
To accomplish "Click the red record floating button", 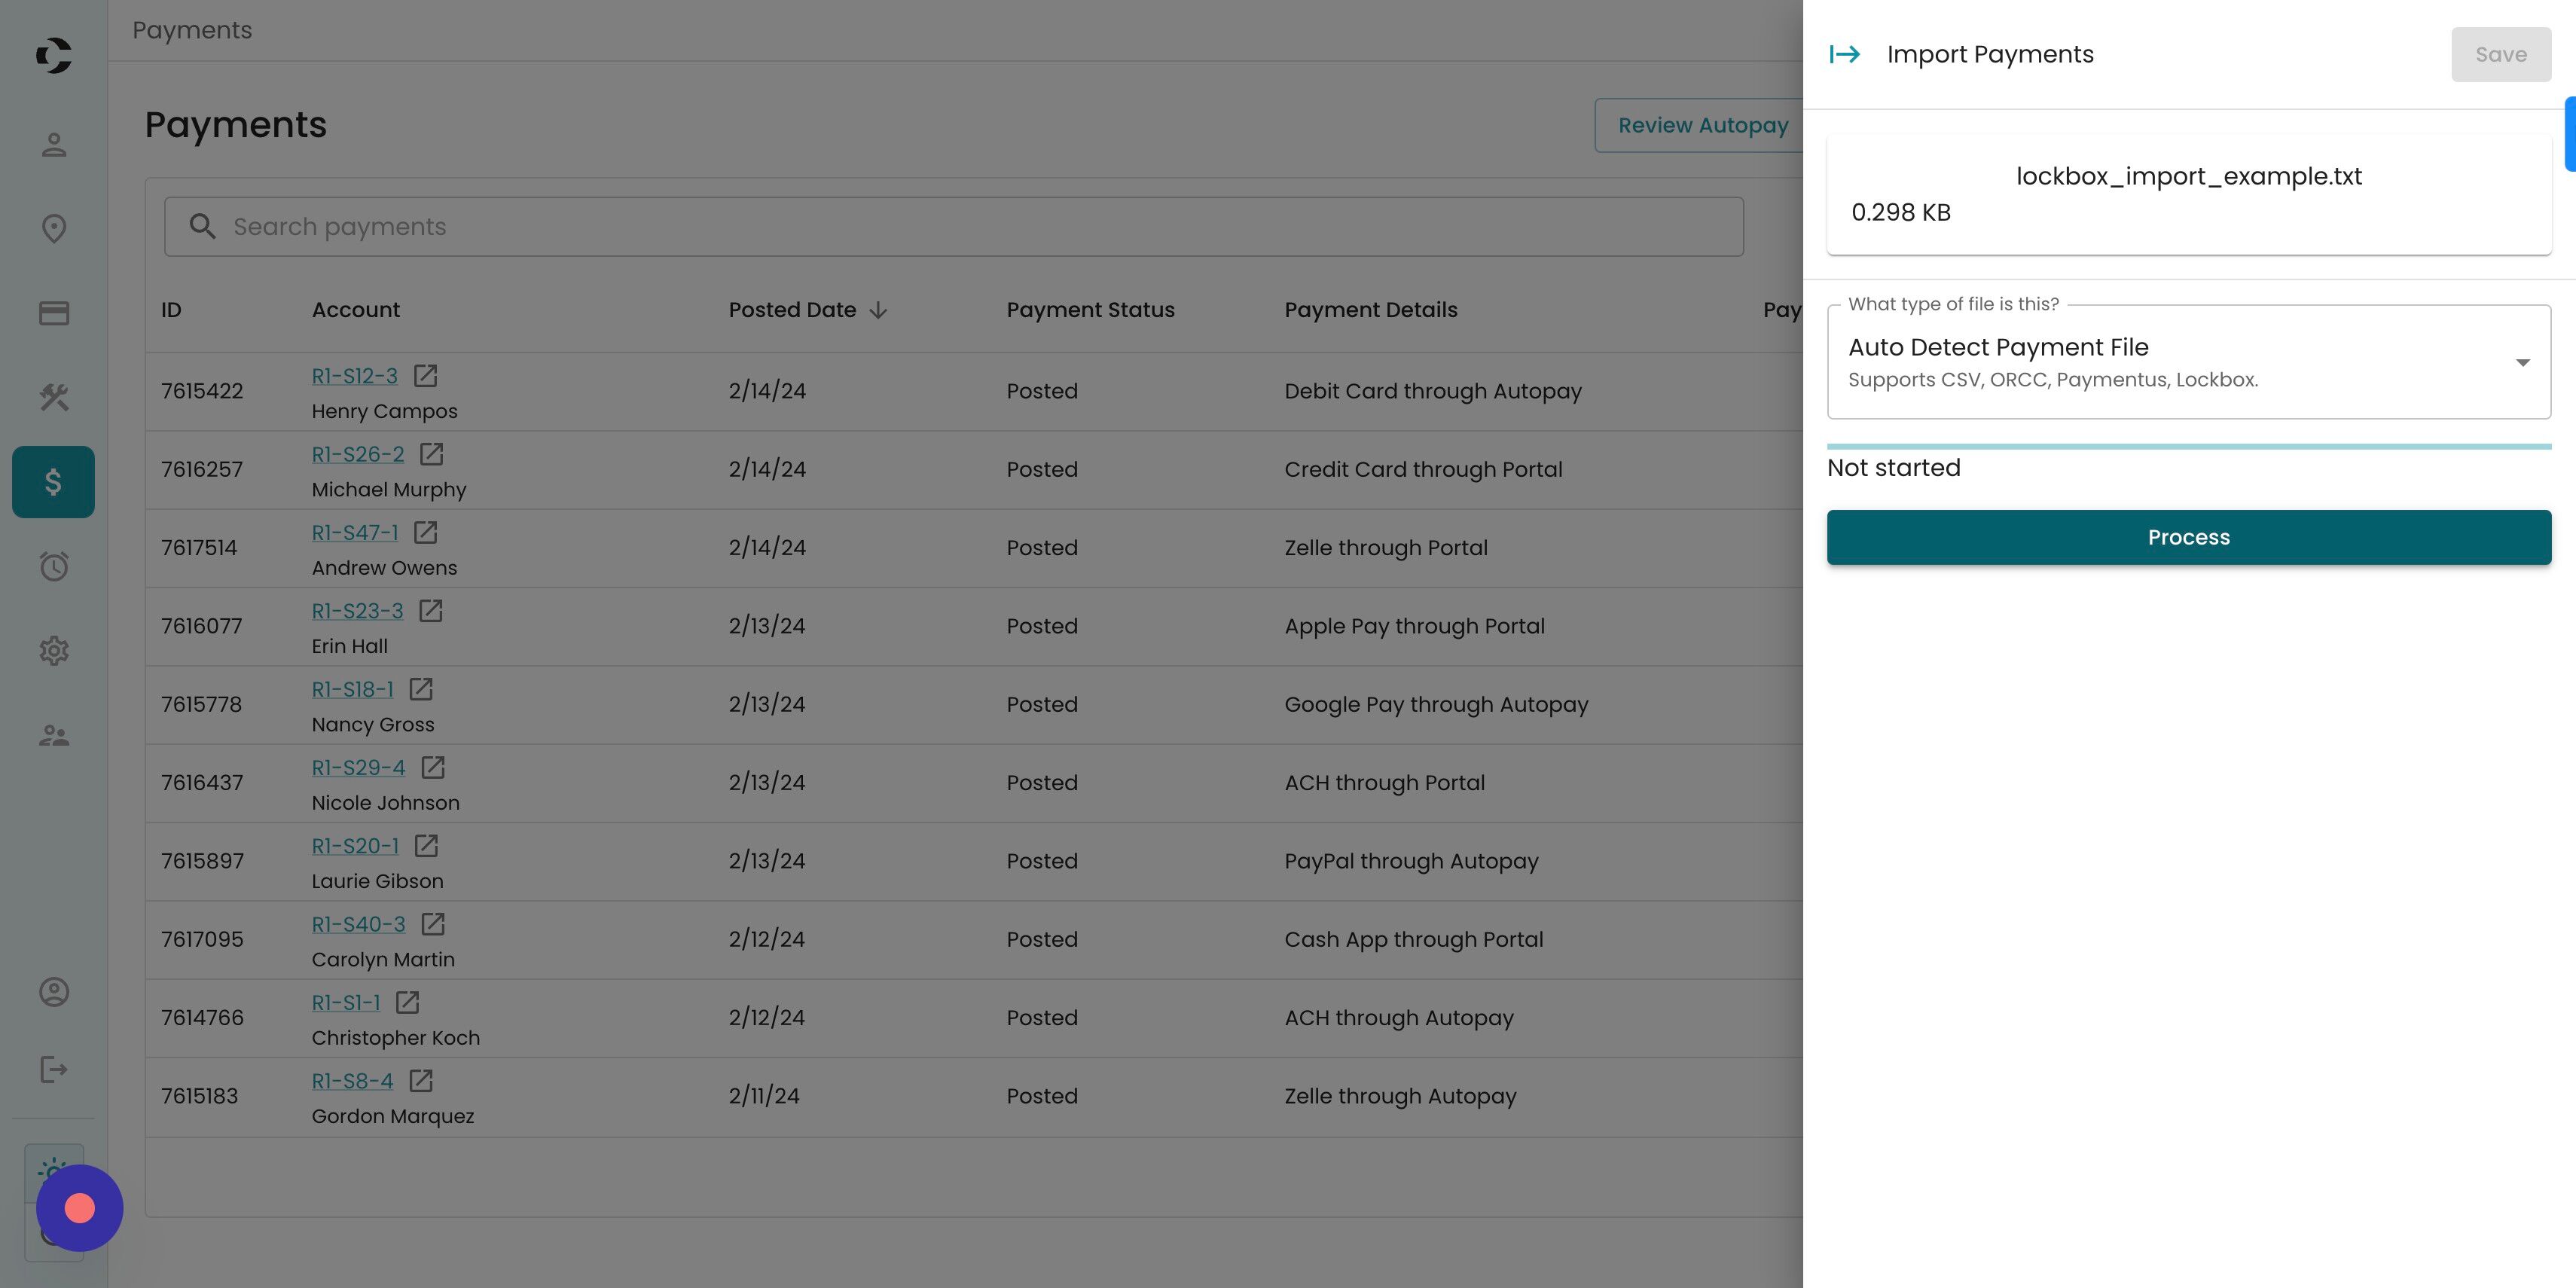I will point(79,1208).
